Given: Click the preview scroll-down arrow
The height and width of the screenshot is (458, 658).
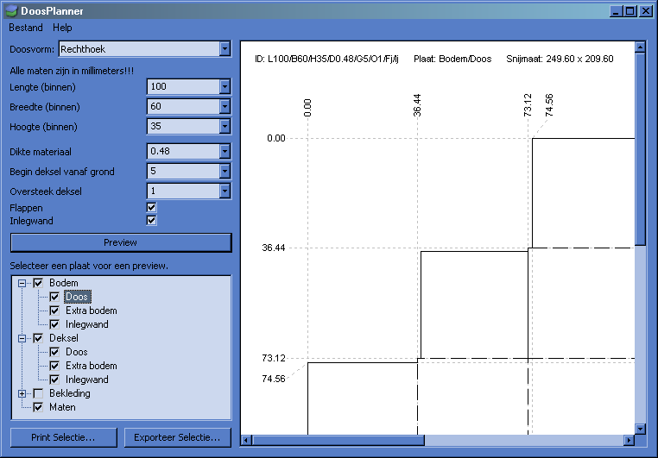Looking at the screenshot, I should click(640, 428).
